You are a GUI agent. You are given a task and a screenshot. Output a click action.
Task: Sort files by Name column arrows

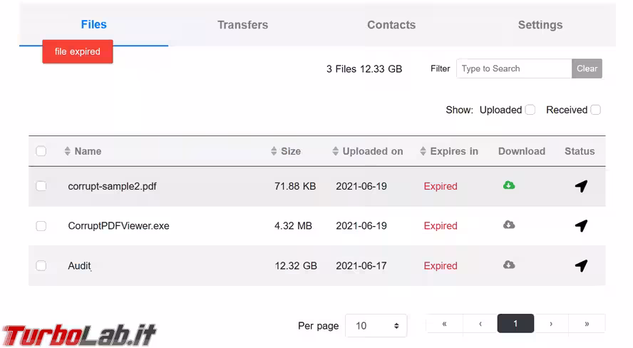tap(68, 151)
